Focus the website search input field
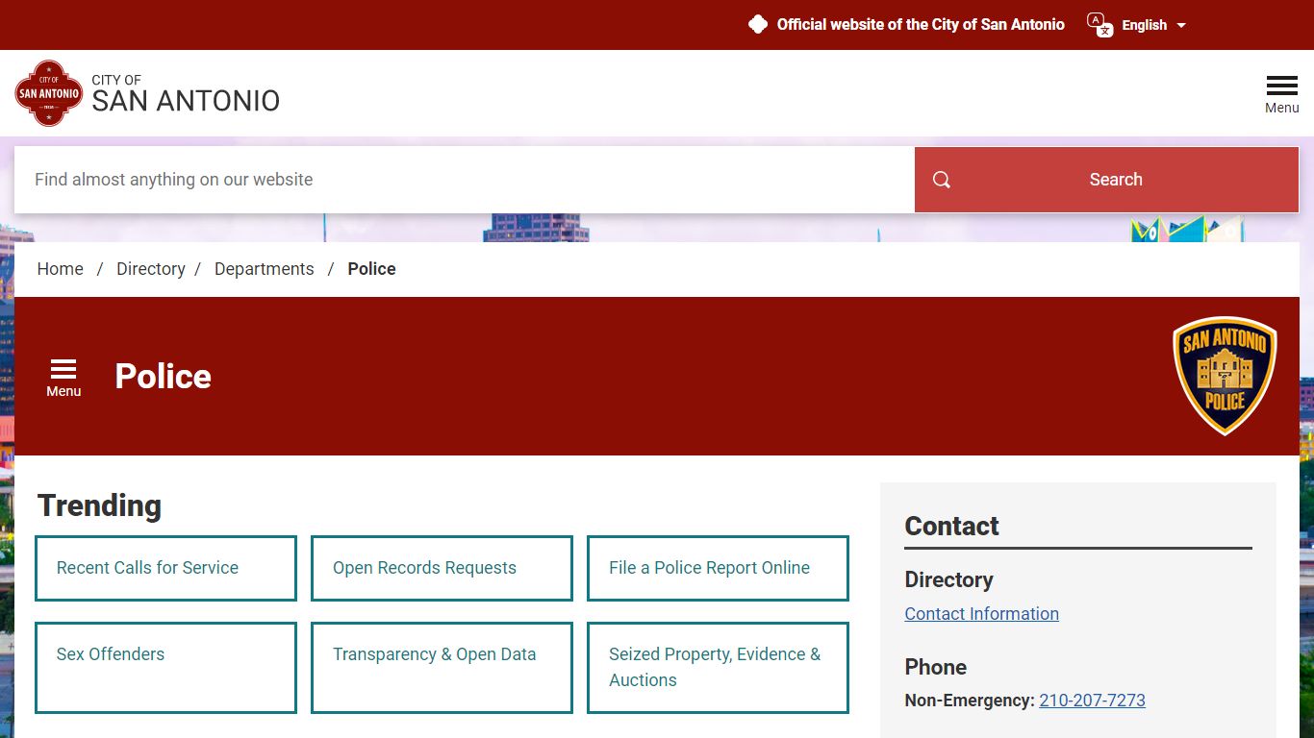1314x738 pixels. (x=465, y=180)
